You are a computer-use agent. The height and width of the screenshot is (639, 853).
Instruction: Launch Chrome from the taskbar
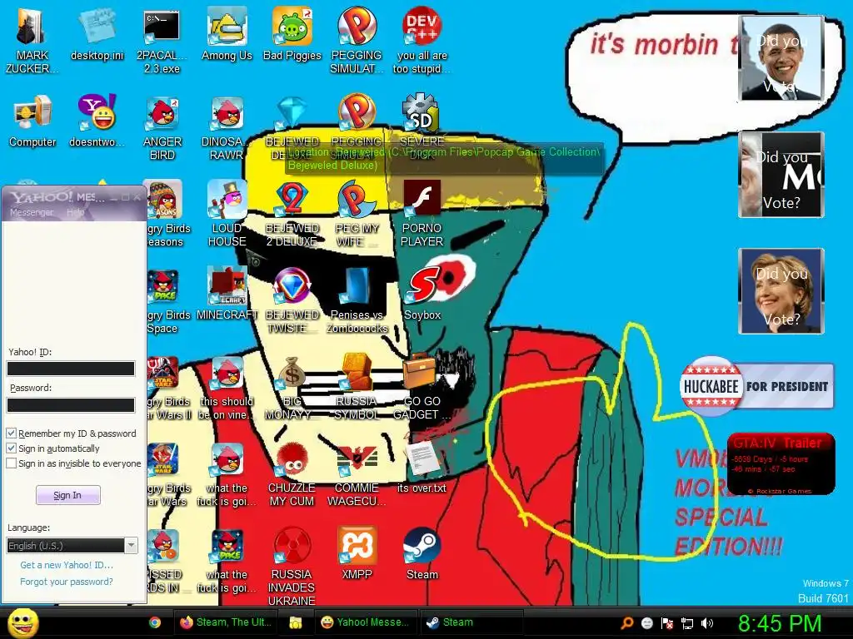click(155, 622)
